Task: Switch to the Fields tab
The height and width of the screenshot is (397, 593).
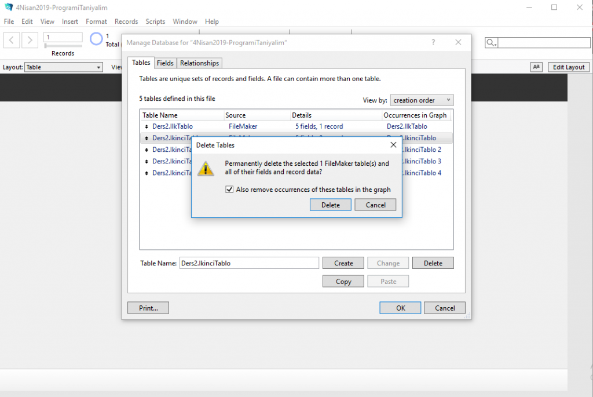Action: point(165,63)
